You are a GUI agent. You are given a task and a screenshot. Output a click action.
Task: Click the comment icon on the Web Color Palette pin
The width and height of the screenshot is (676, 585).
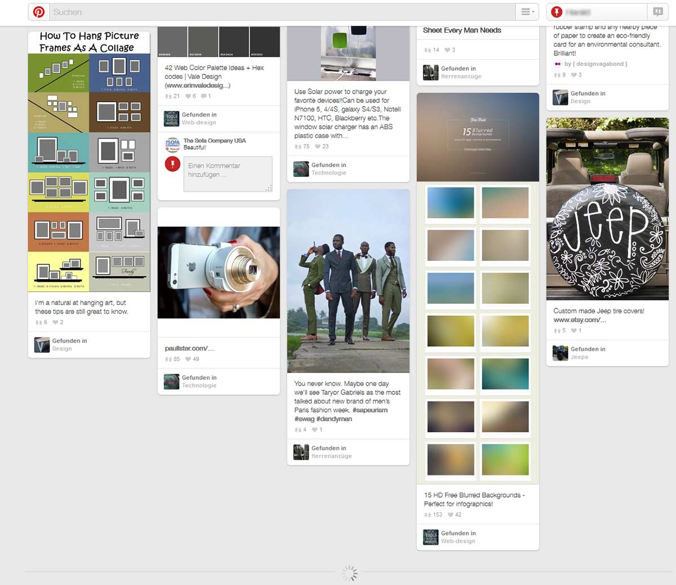204,96
